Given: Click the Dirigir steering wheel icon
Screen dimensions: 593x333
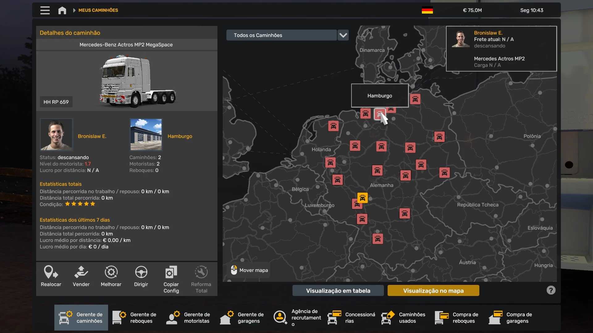Looking at the screenshot, I should pos(141,272).
